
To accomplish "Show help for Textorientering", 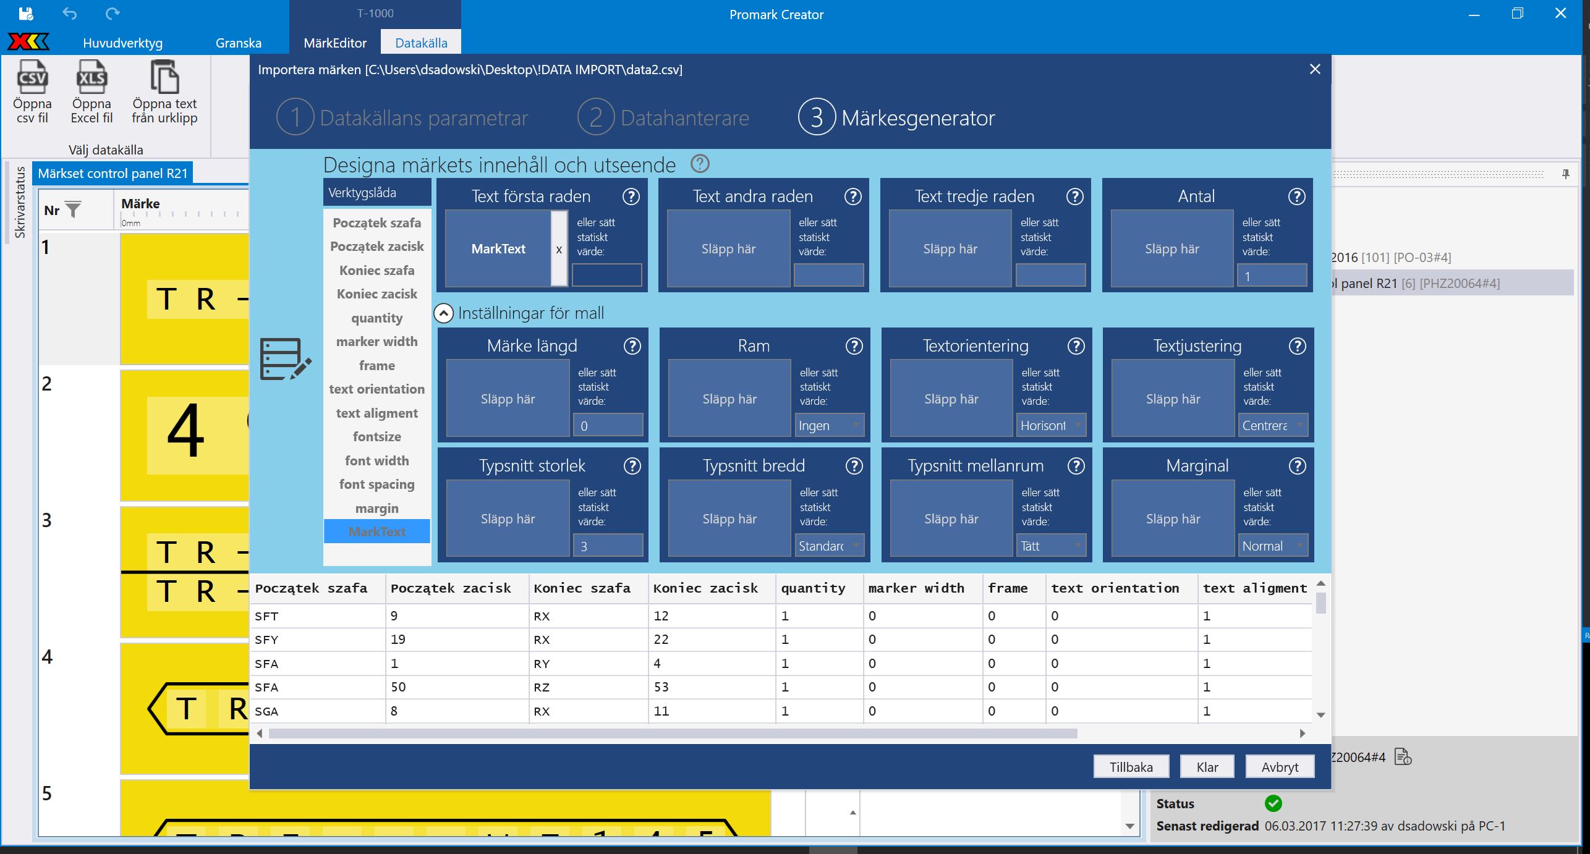I will pos(1076,346).
